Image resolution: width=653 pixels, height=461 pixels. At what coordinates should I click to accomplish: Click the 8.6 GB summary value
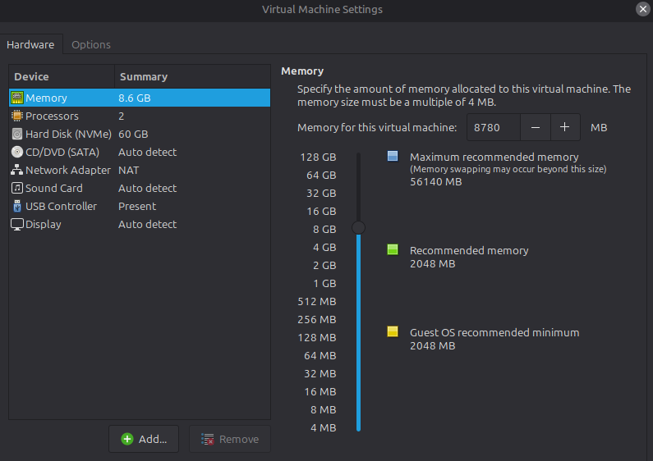click(135, 98)
